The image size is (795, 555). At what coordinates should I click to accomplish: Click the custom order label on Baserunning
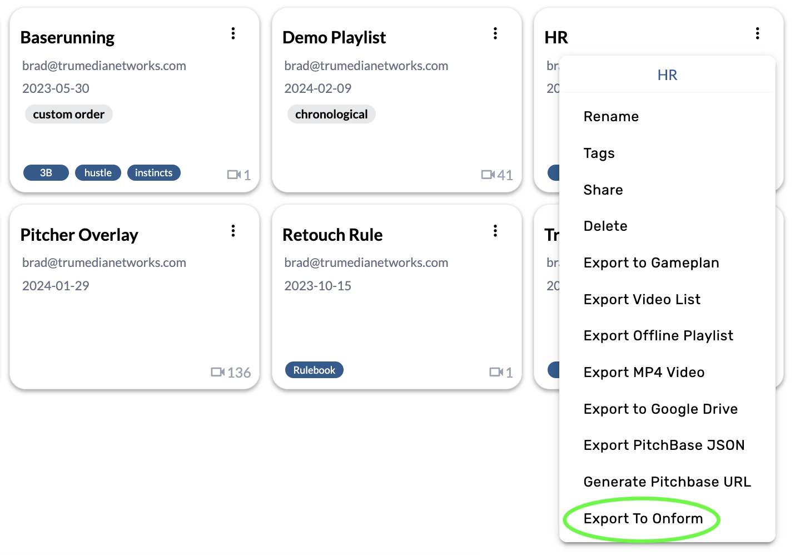pos(68,115)
